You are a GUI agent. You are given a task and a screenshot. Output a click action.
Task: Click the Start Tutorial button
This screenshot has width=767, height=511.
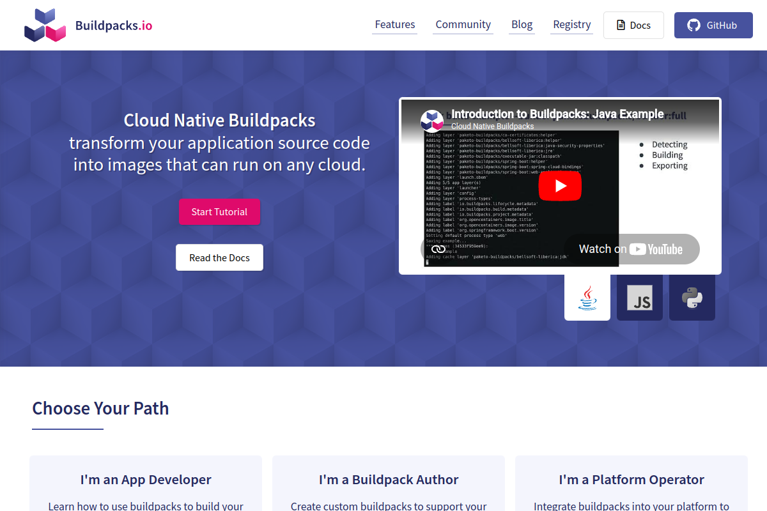(219, 211)
